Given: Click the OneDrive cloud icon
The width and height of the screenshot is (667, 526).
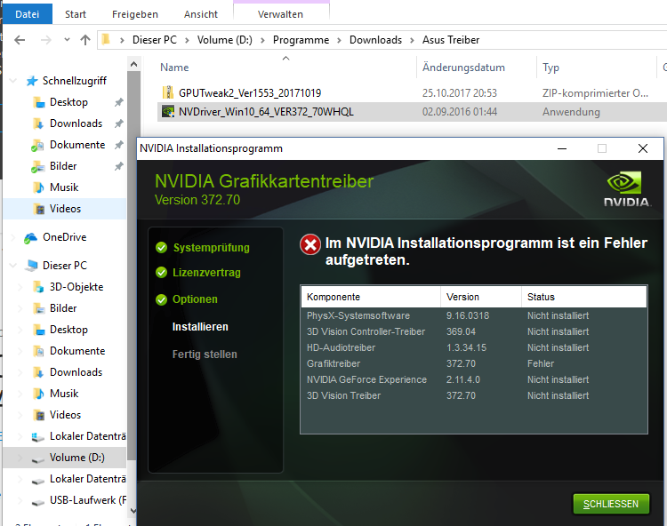Looking at the screenshot, I should pos(30,238).
